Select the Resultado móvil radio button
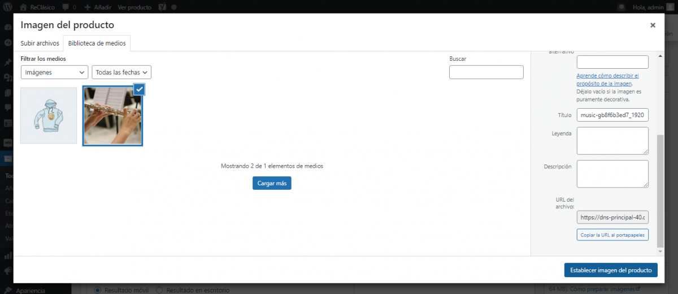The width and height of the screenshot is (678, 294). click(97, 290)
